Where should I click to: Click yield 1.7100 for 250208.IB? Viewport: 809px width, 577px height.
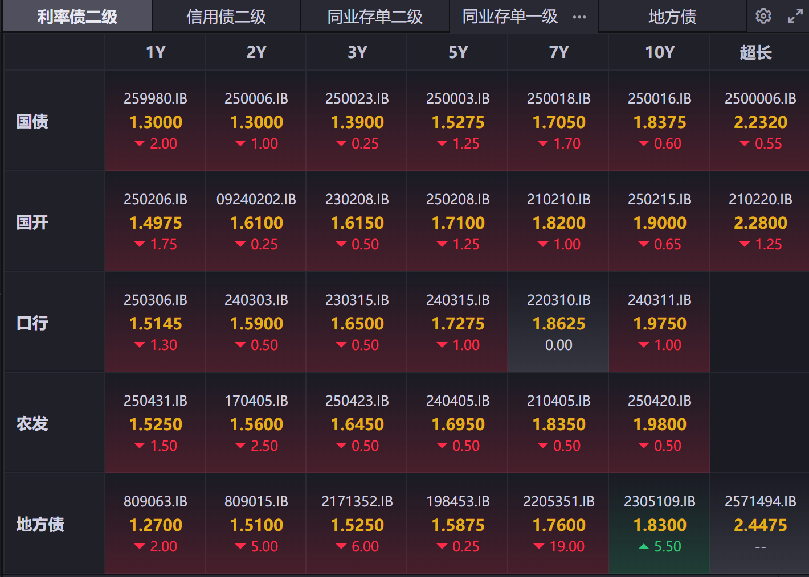[x=458, y=223]
